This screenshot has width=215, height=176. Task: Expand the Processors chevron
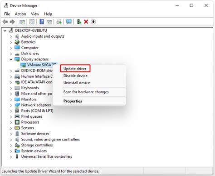tap(11, 122)
